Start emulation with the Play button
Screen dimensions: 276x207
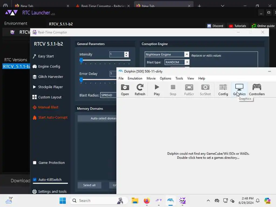tap(157, 90)
